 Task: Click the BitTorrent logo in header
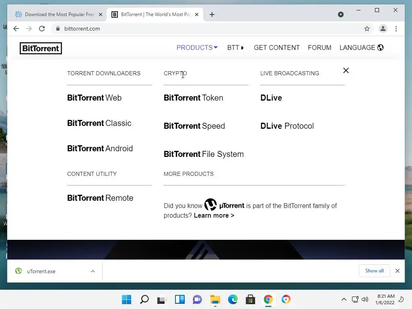pyautogui.click(x=41, y=48)
